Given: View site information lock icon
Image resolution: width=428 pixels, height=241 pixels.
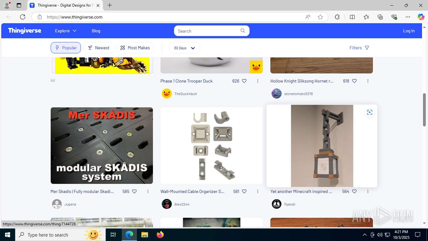Looking at the screenshot, I should (x=40, y=17).
